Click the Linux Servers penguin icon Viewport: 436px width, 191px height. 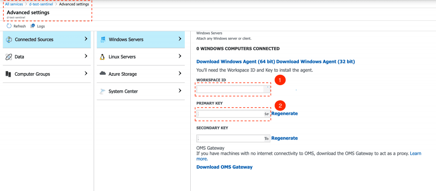click(103, 57)
